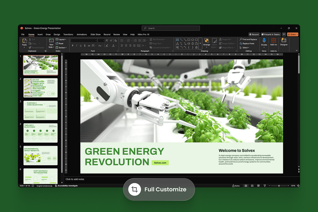Pick the triangle shape in shapes gallery
This screenshot has height=212, width=318.
[x=177, y=43]
